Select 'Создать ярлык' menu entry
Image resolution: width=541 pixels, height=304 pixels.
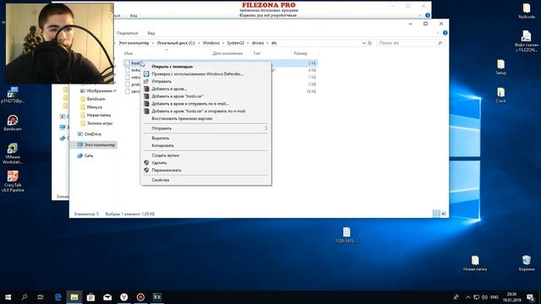[165, 155]
